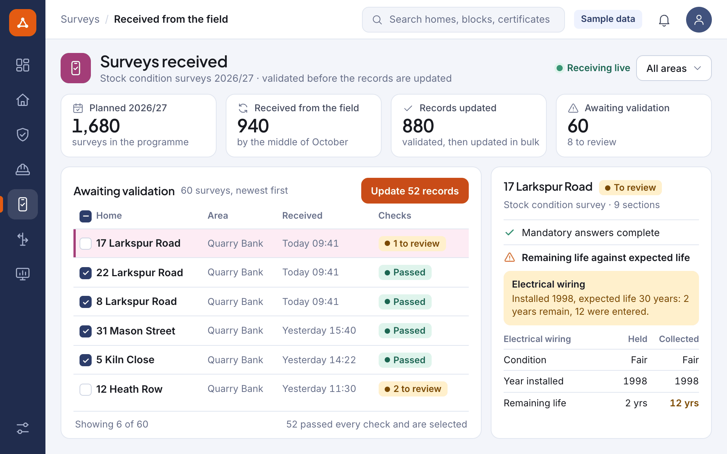This screenshot has width=727, height=454.
Task: Click the refresh icon on Received from the field card
Action: 243,108
